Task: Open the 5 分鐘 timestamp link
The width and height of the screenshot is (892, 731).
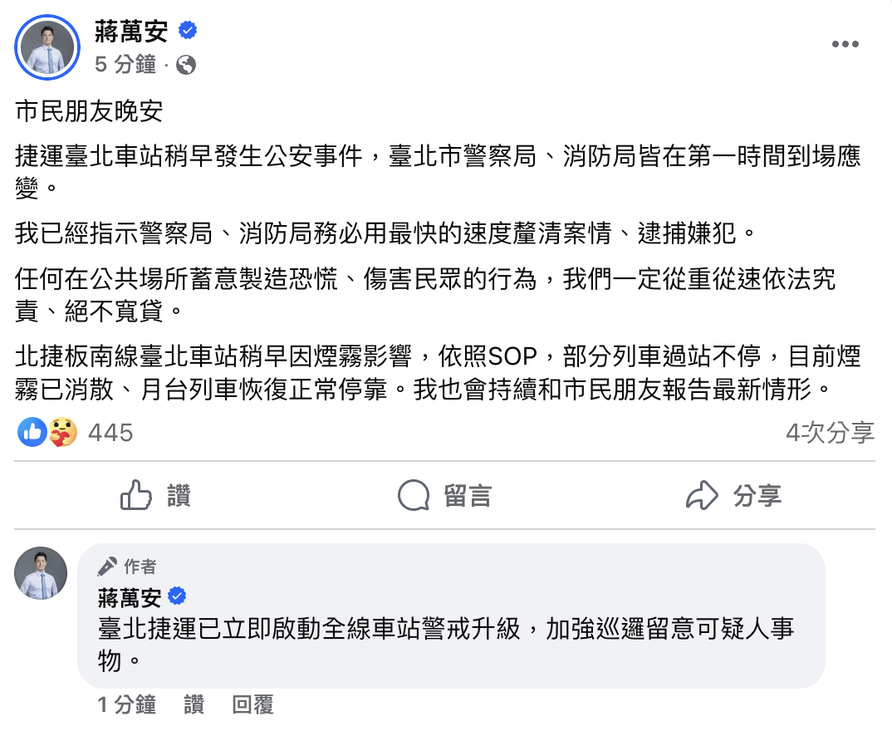Action: [123, 65]
